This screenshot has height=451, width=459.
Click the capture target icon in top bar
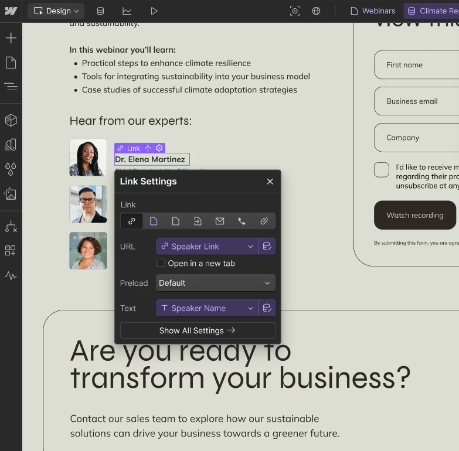295,11
